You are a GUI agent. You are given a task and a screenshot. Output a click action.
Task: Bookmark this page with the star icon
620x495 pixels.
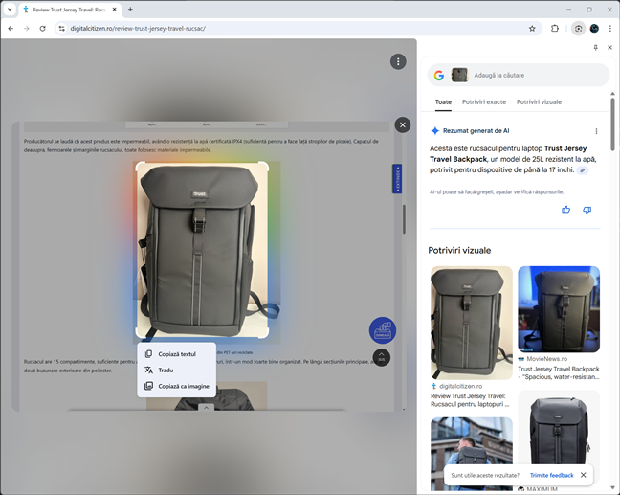pyautogui.click(x=532, y=29)
